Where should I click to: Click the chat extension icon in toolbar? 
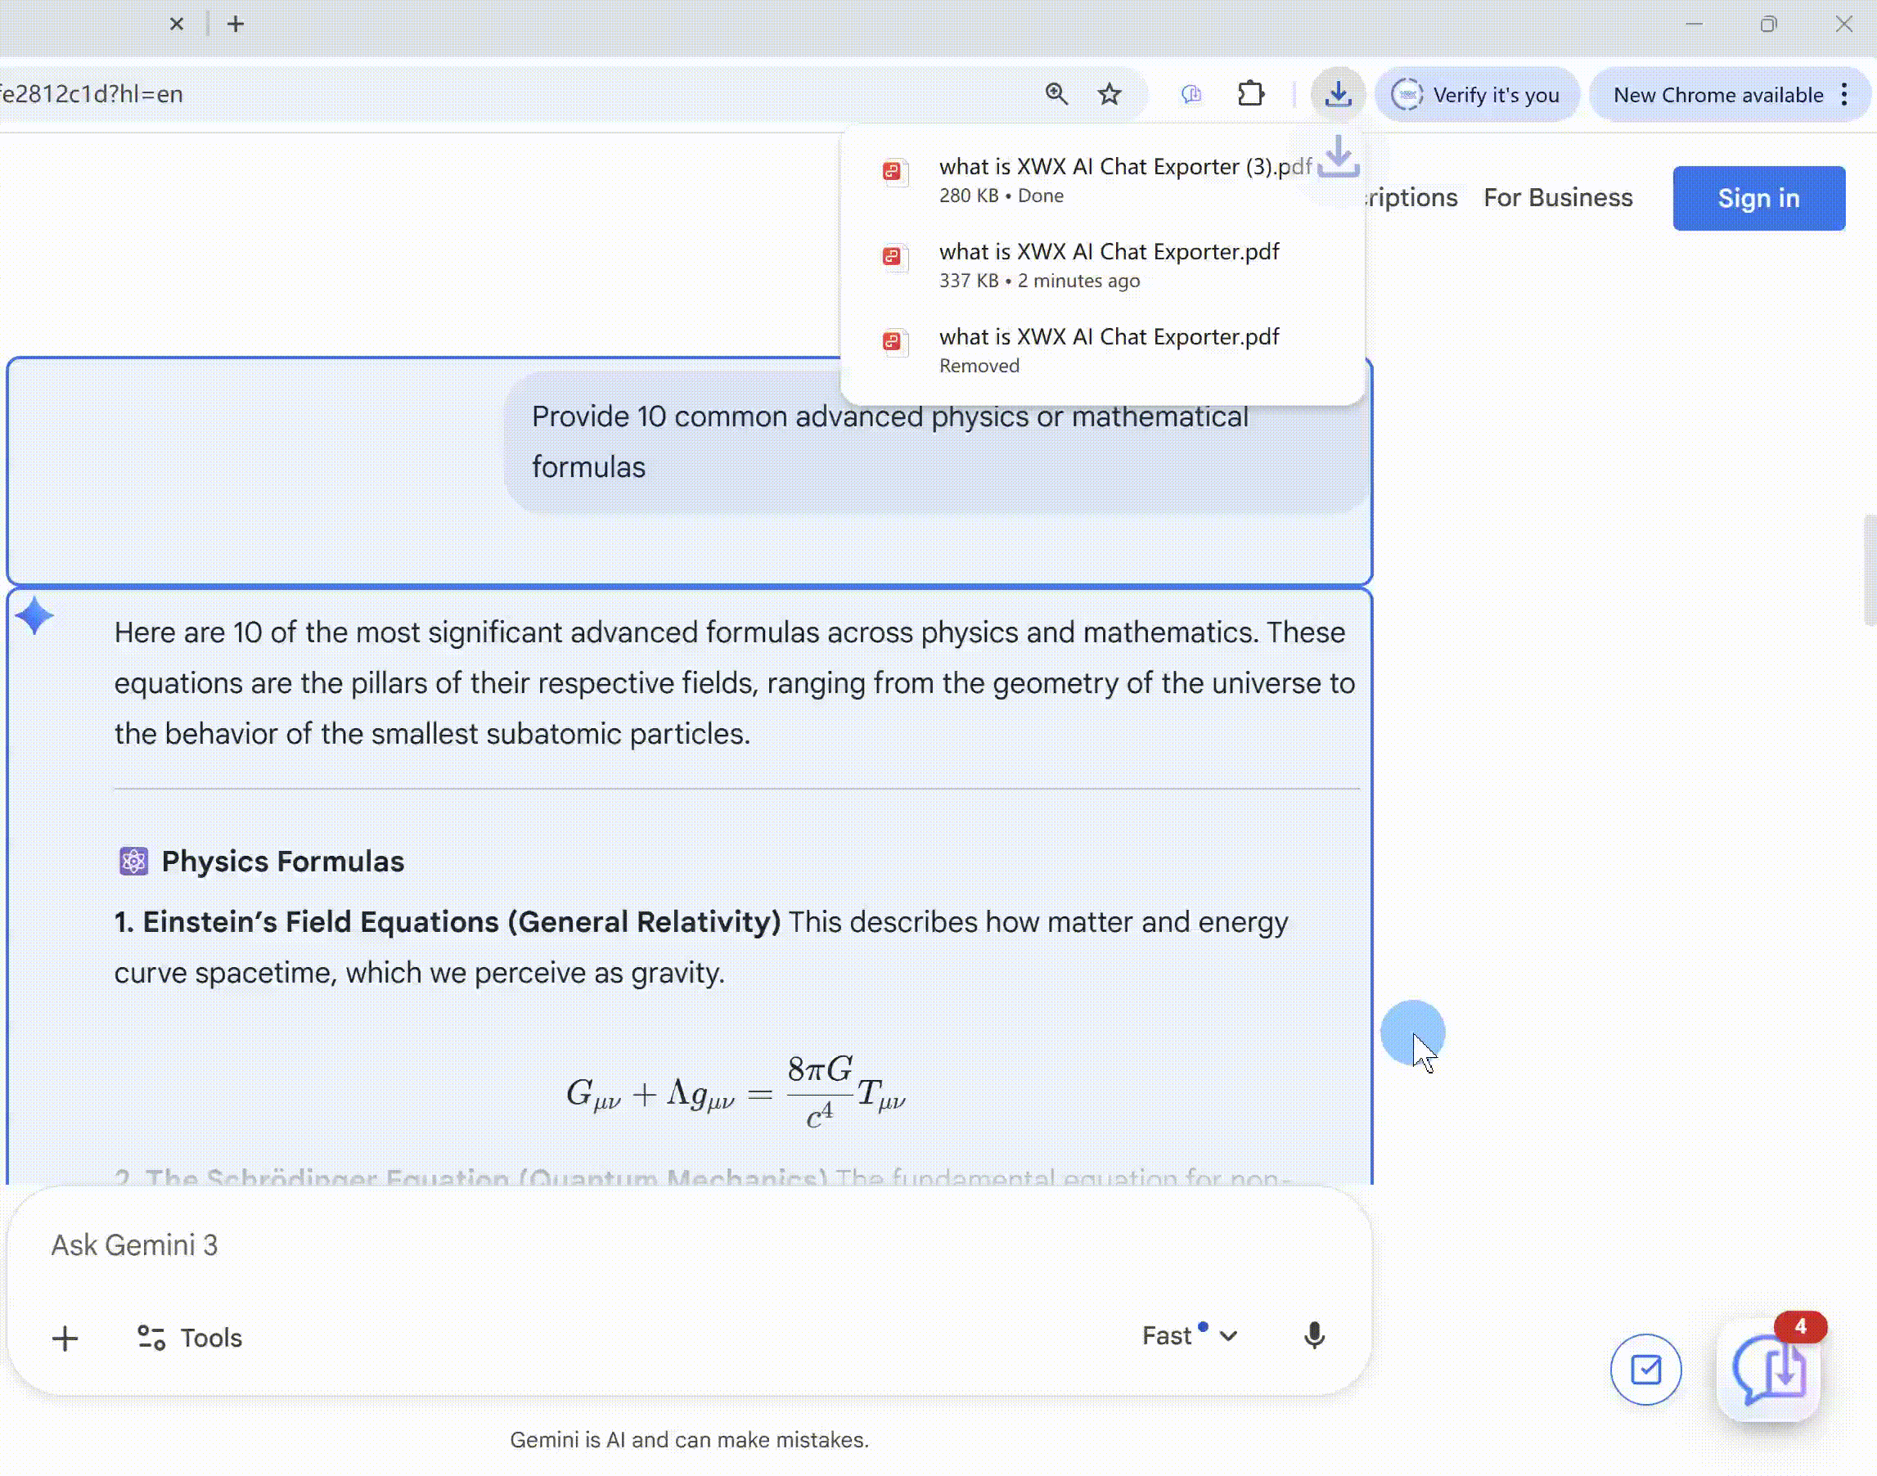click(x=1191, y=93)
